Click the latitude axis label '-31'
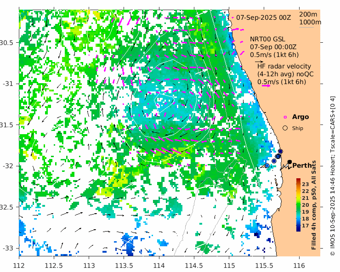This screenshot has height=272, width=340. pos(8,84)
